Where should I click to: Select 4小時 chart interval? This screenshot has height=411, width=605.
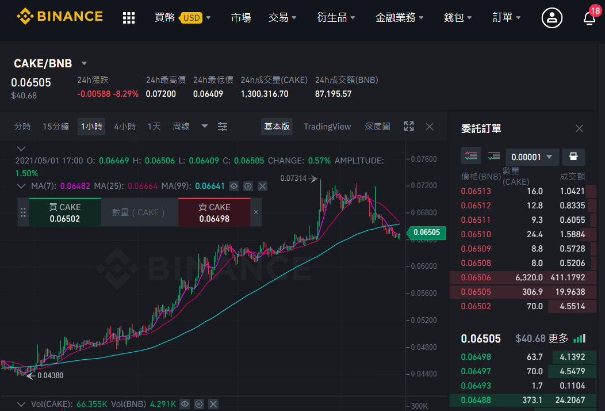coord(125,126)
